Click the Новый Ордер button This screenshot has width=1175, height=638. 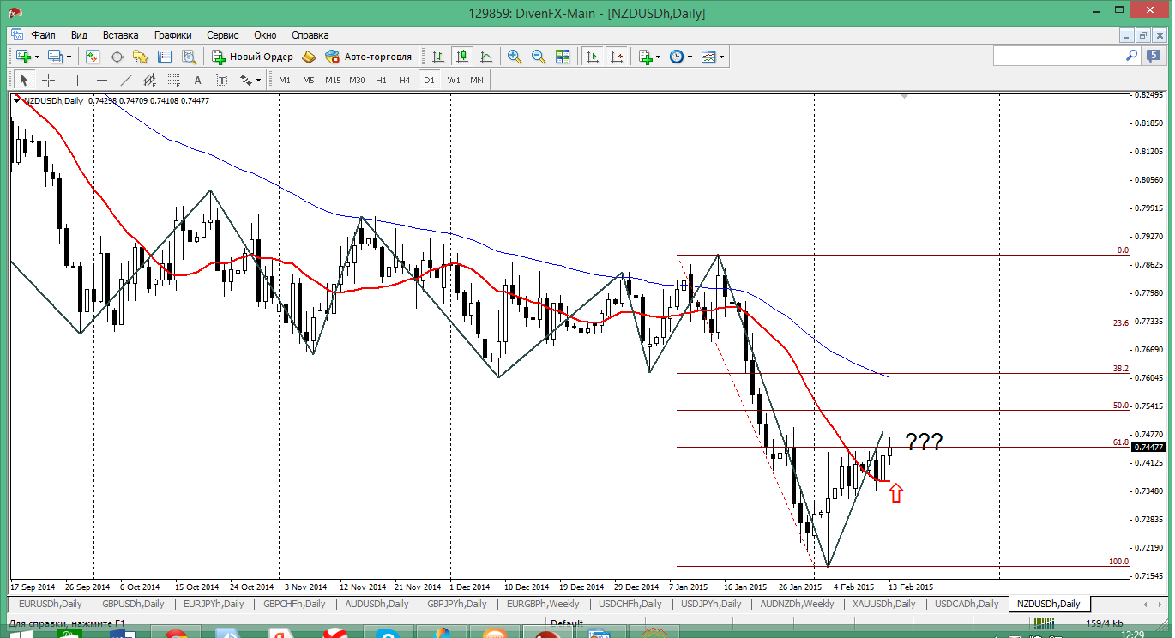(252, 57)
